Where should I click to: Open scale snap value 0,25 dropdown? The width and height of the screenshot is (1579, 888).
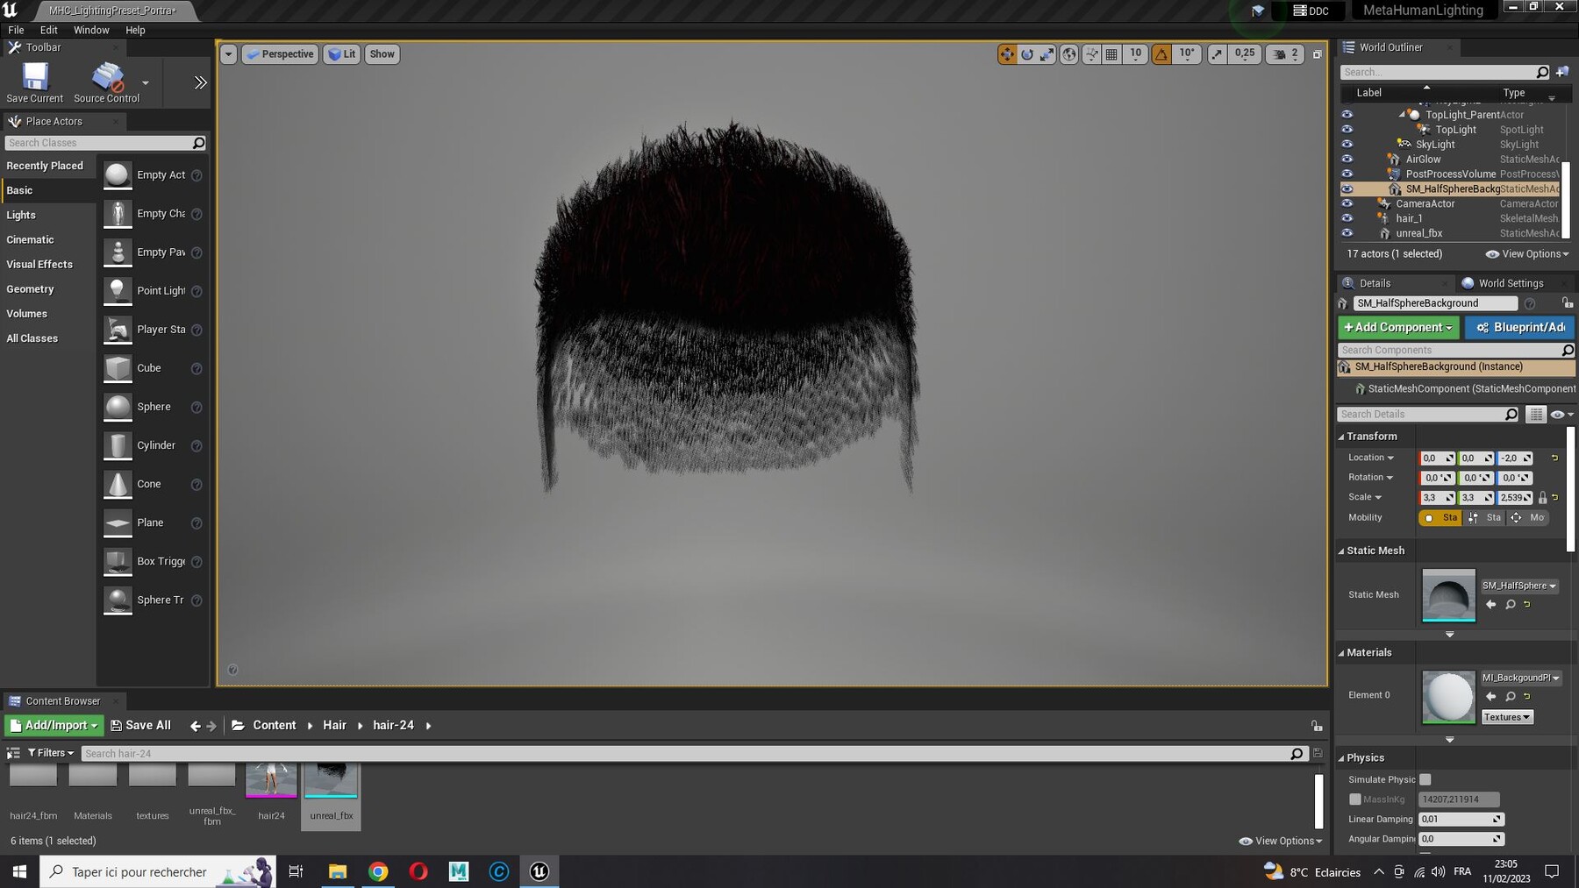click(x=1244, y=54)
